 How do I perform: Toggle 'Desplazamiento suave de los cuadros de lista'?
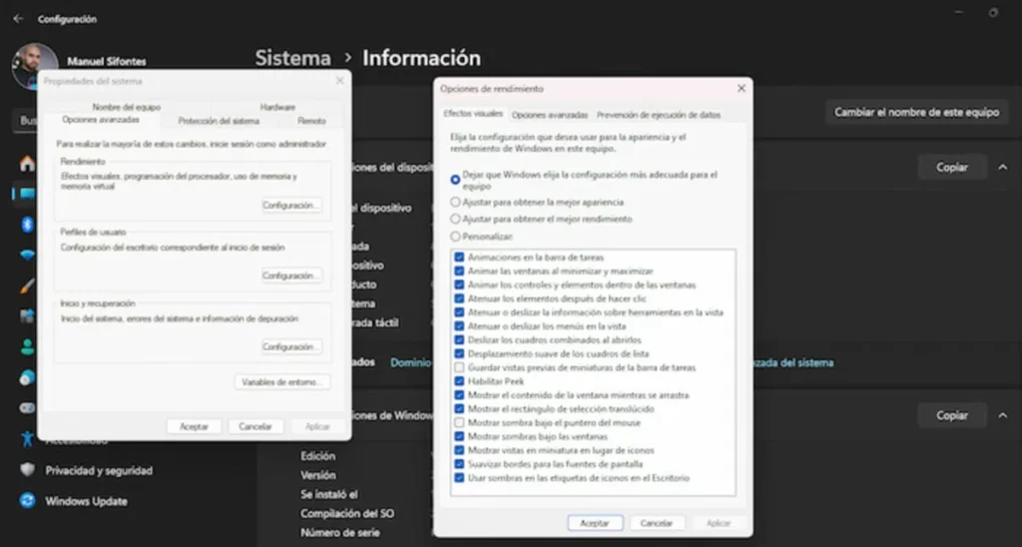tap(459, 354)
